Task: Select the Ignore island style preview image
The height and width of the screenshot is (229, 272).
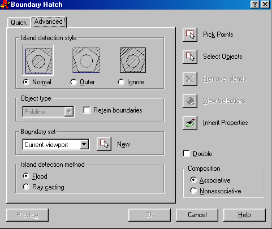Action: 133,60
